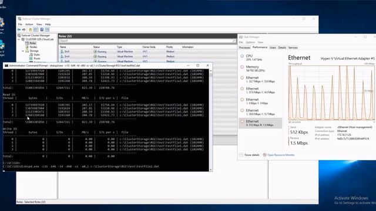This screenshot has width=376, height=211.
Task: Click the search magnifier icon in Roles pane
Action: [234, 41]
